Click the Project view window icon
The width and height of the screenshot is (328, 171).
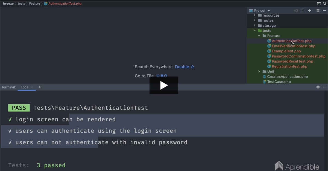[251, 11]
